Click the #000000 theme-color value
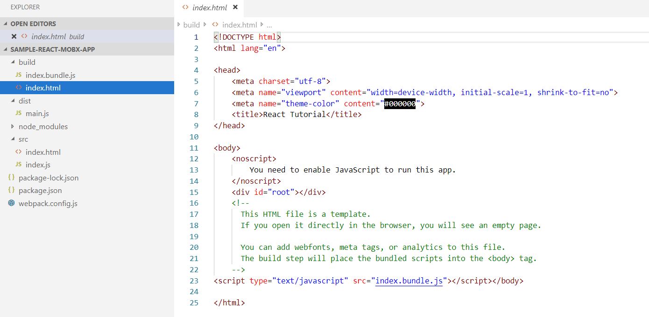Viewport: 649px width, 317px height. (400, 103)
